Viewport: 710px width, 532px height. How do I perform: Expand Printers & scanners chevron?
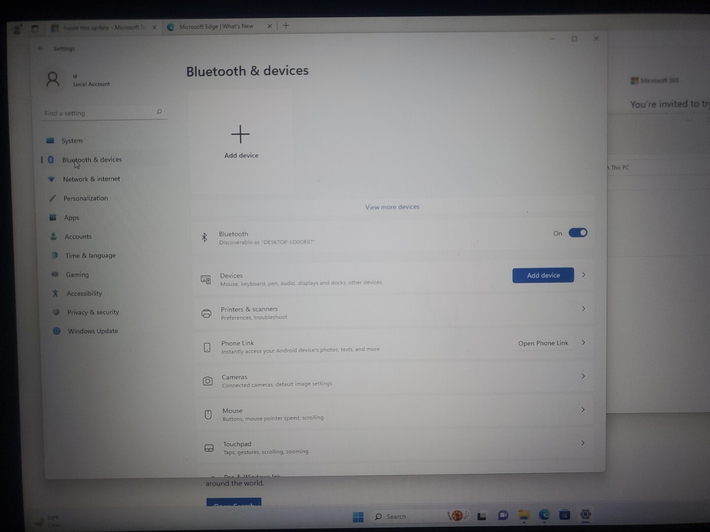pyautogui.click(x=583, y=309)
